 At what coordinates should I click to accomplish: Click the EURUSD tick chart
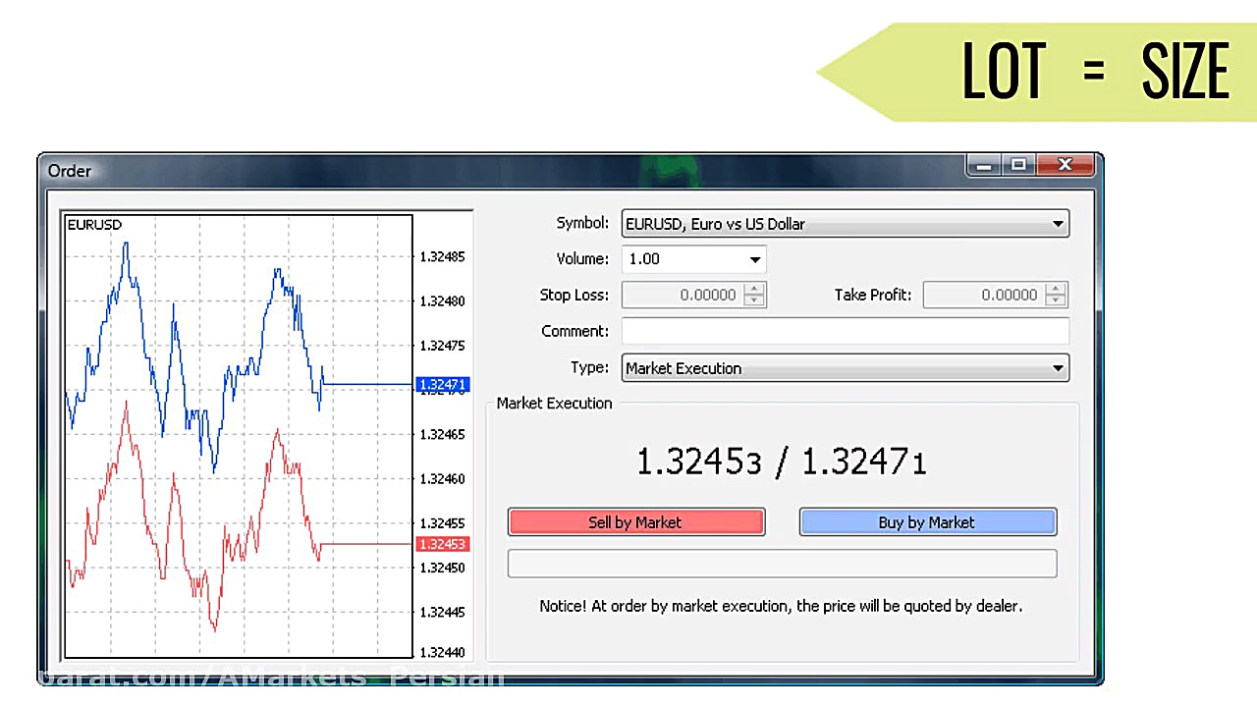pos(238,436)
